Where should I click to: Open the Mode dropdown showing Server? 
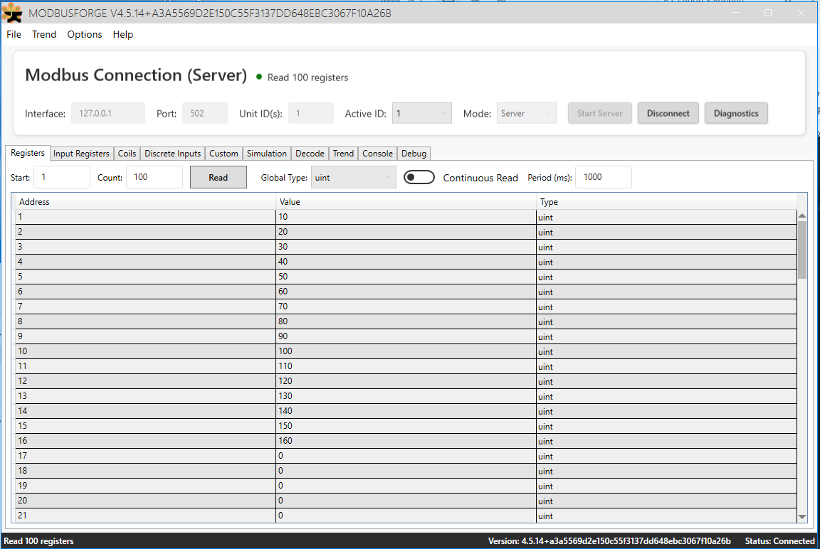pos(527,113)
